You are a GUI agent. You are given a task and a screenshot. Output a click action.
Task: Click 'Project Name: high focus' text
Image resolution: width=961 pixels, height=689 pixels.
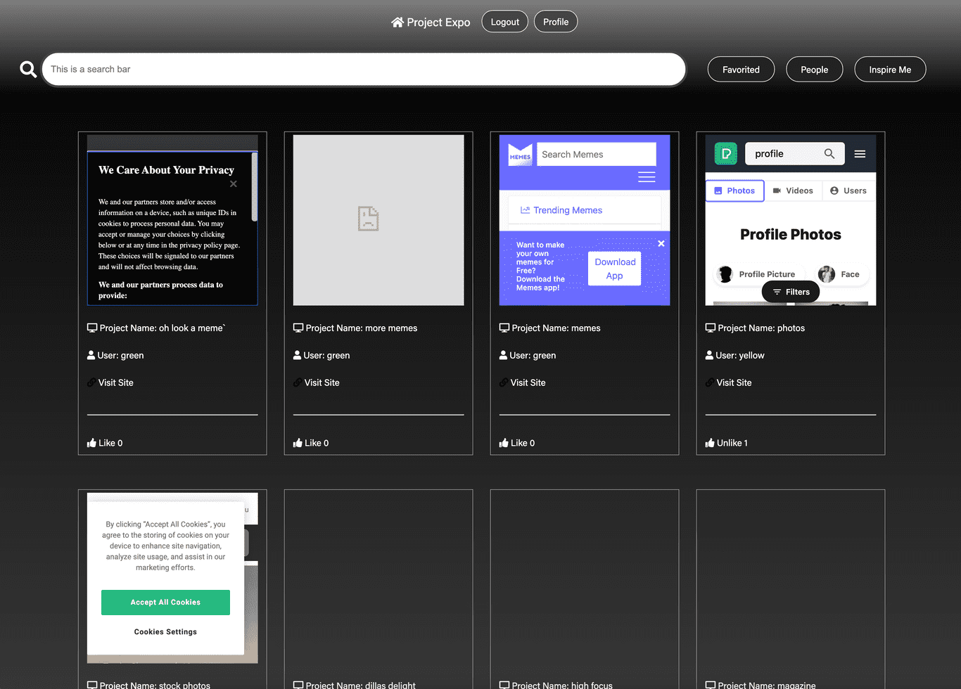(x=562, y=685)
